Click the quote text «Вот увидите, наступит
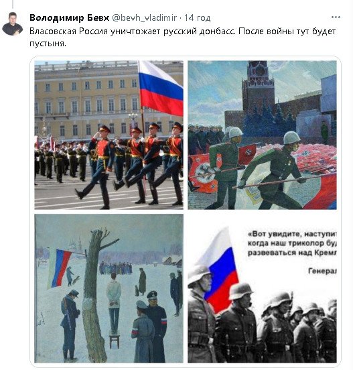The height and width of the screenshot is (370, 355). 292,235
